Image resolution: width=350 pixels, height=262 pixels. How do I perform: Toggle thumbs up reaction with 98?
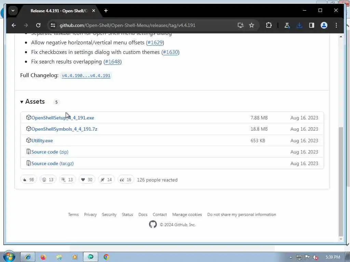28,179
